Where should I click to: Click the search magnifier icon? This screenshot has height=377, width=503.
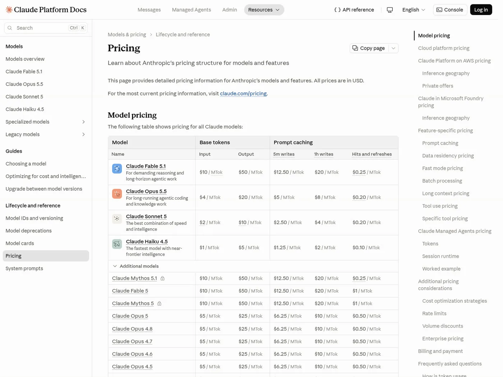(x=10, y=28)
